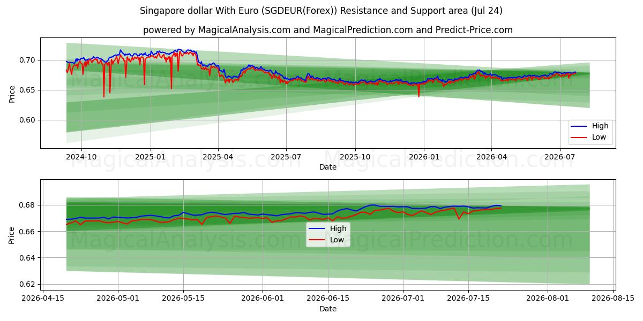The image size is (643, 321).
Task: Click the 2025-01 date tick label
Action: click(x=151, y=157)
